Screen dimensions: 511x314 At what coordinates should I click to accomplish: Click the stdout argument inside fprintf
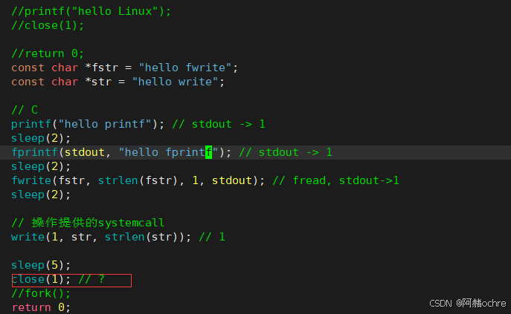pyautogui.click(x=84, y=152)
